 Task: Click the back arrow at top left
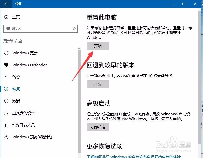[x=6, y=4]
